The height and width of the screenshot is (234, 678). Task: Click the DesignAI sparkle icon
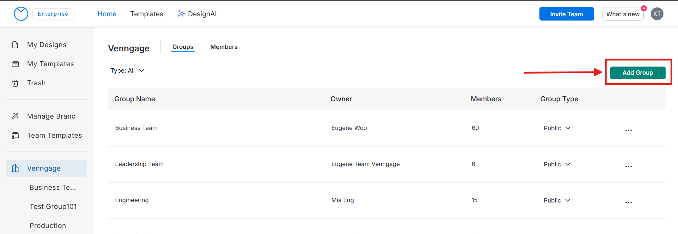181,14
